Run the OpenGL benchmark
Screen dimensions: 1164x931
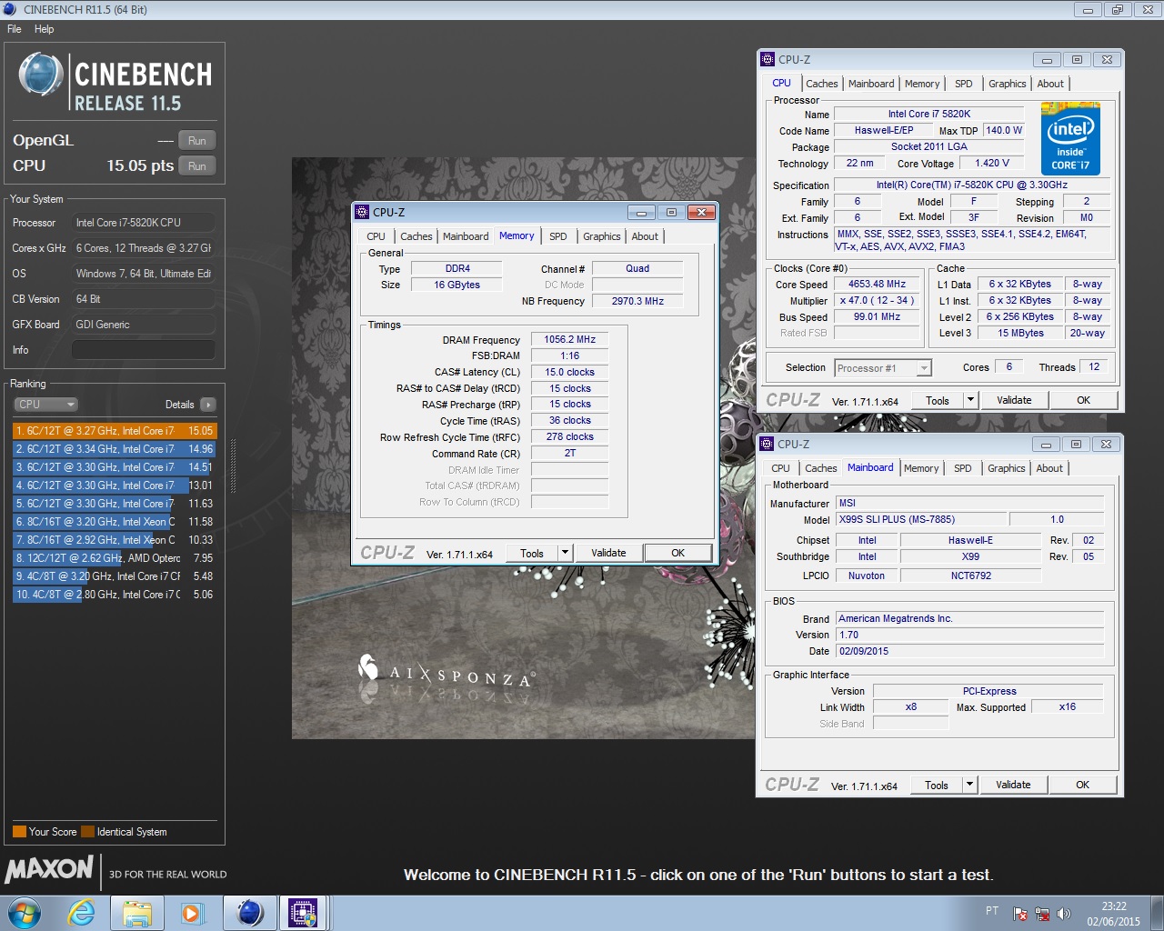197,141
